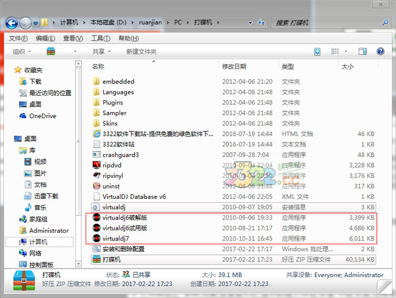This screenshot has height=298, width=396.
Task: Select 控制面板 in the sidebar
Action: [36, 265]
